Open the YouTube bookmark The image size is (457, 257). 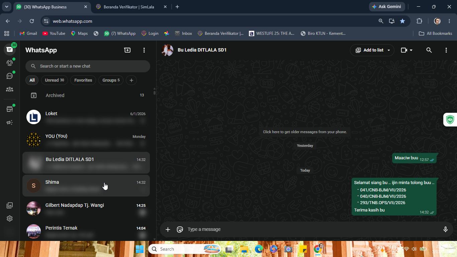(54, 33)
